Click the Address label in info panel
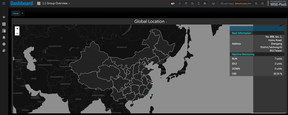The image size is (288, 115). point(237,44)
